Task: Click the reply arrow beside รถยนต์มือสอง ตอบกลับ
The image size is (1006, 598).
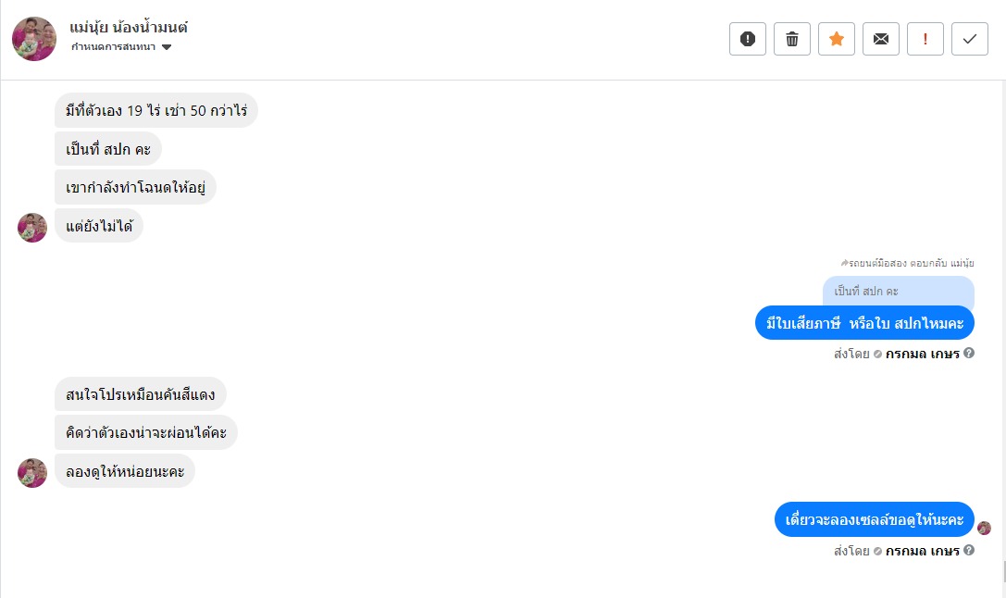Action: click(844, 263)
